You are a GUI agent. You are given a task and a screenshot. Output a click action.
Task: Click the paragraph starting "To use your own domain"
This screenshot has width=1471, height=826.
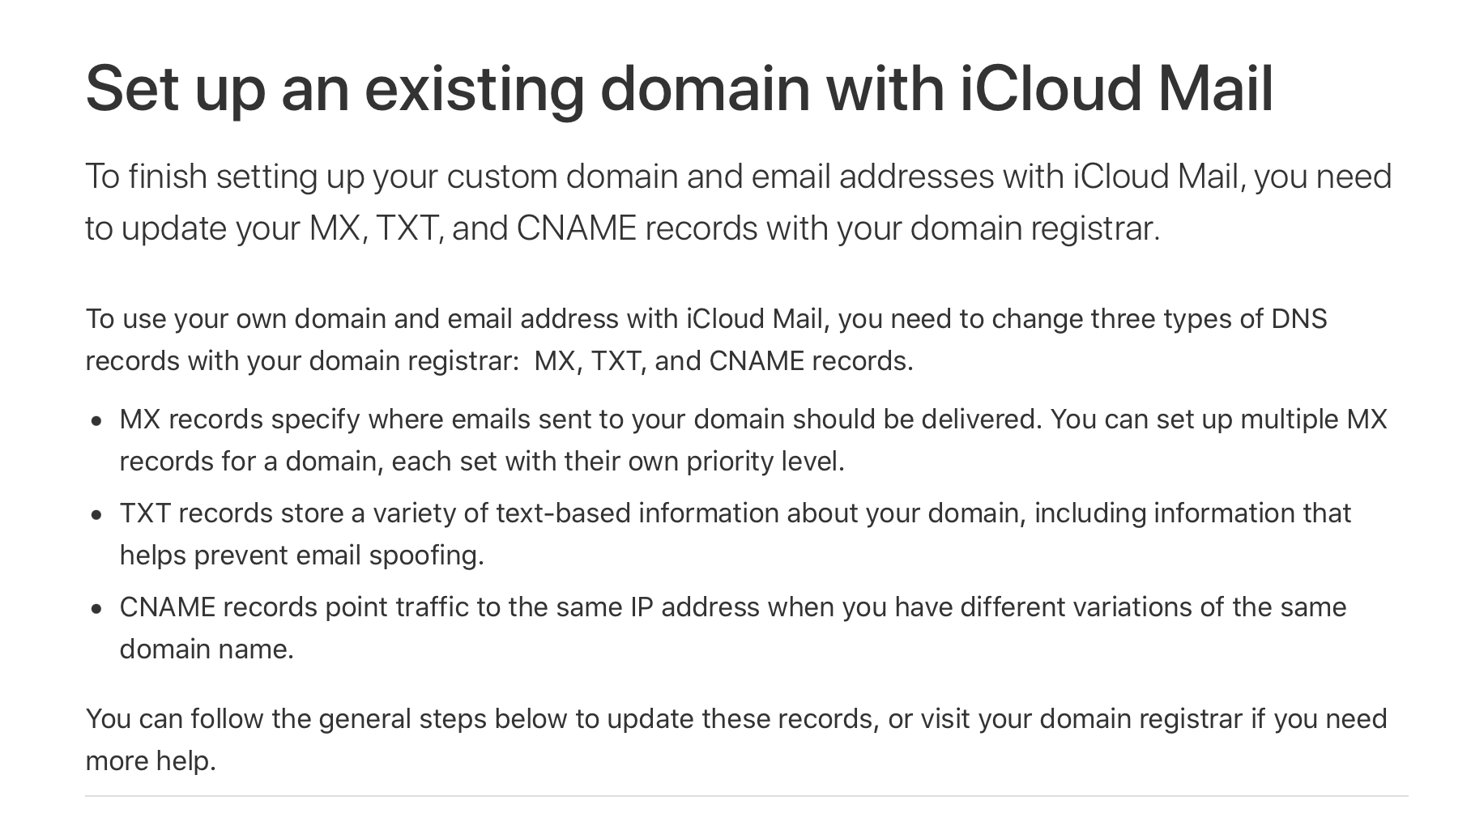click(706, 339)
